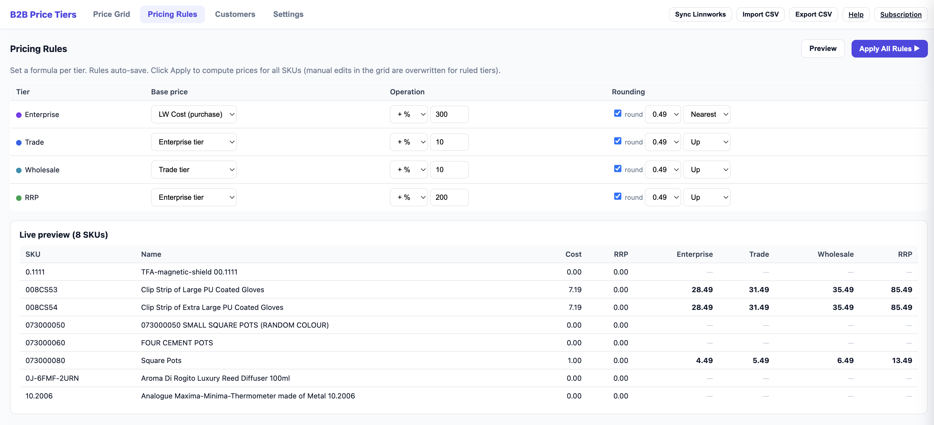Click RRP operation value field 200
Screen dimensions: 934x425
point(449,197)
